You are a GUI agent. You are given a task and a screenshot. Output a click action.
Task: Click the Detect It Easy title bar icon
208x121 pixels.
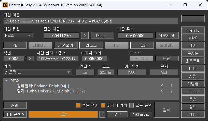(5, 5)
